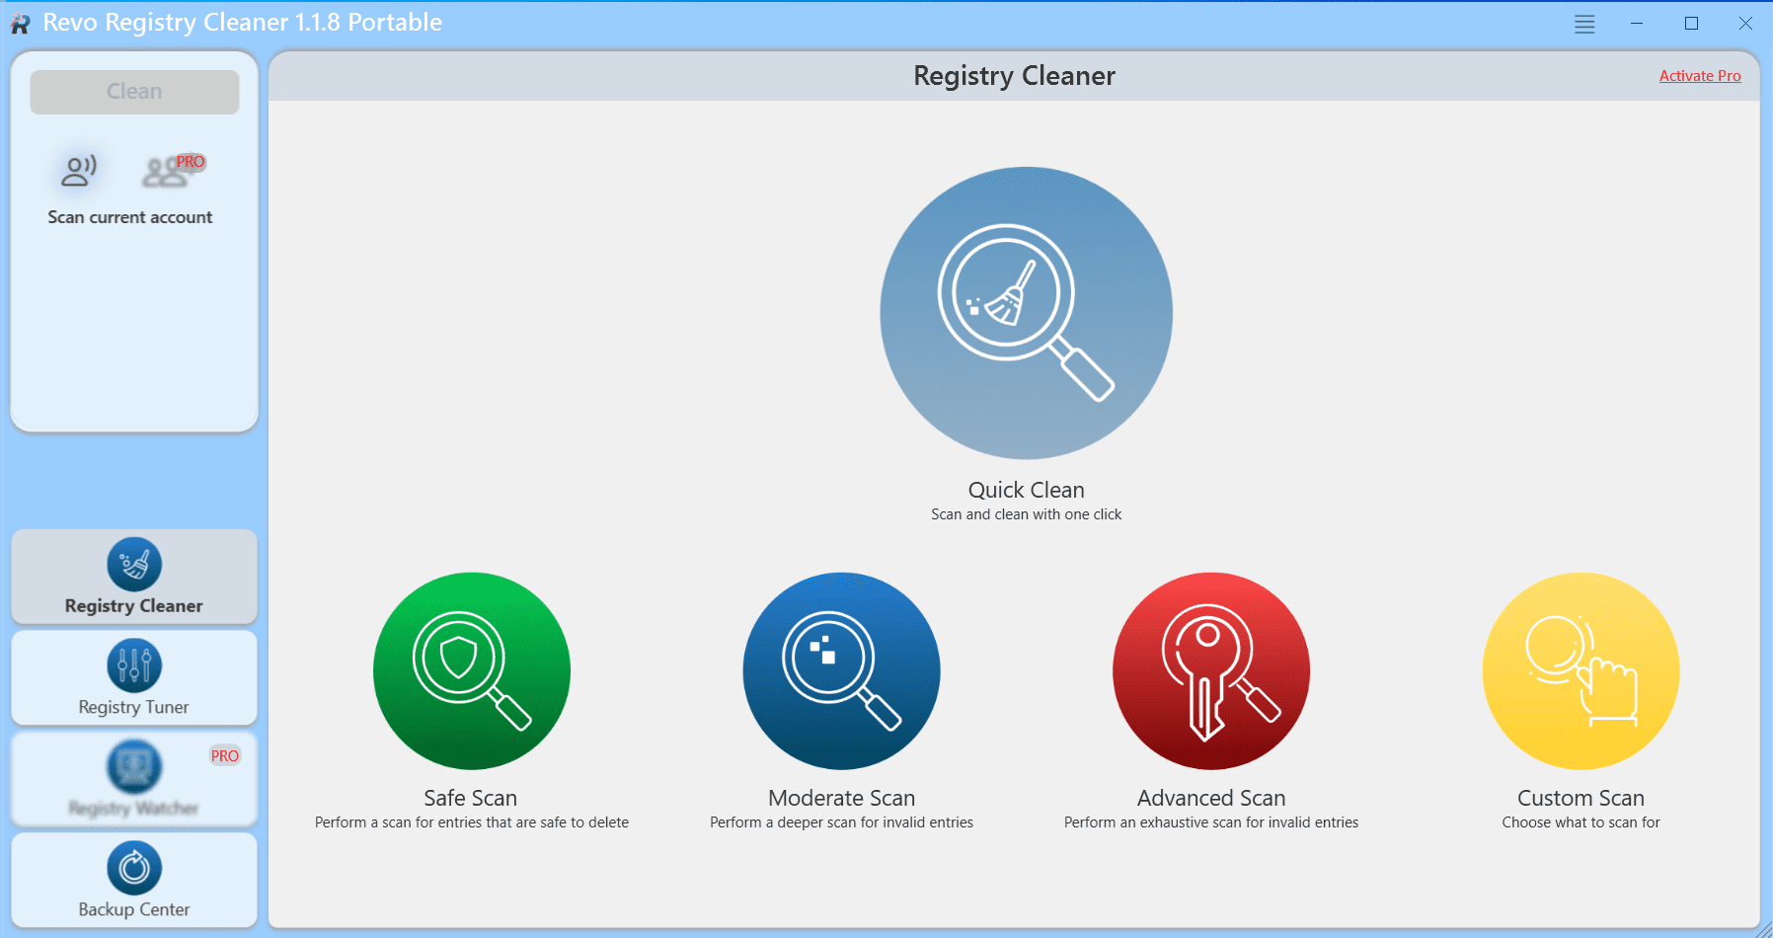Click 'Scan and clean with one click' text
Screen dimensions: 1773x938
coord(1026,514)
